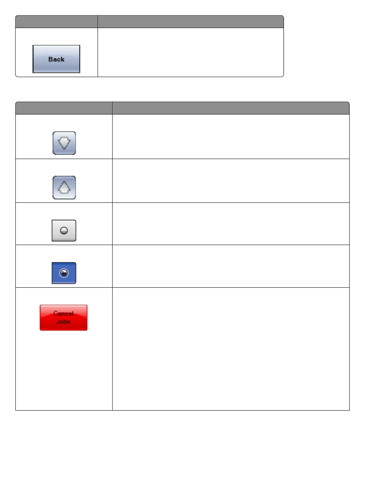
Task: Click the second table's left gray header cell
Action: coord(64,108)
